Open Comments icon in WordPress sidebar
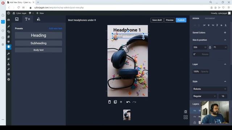 (x=9, y=42)
